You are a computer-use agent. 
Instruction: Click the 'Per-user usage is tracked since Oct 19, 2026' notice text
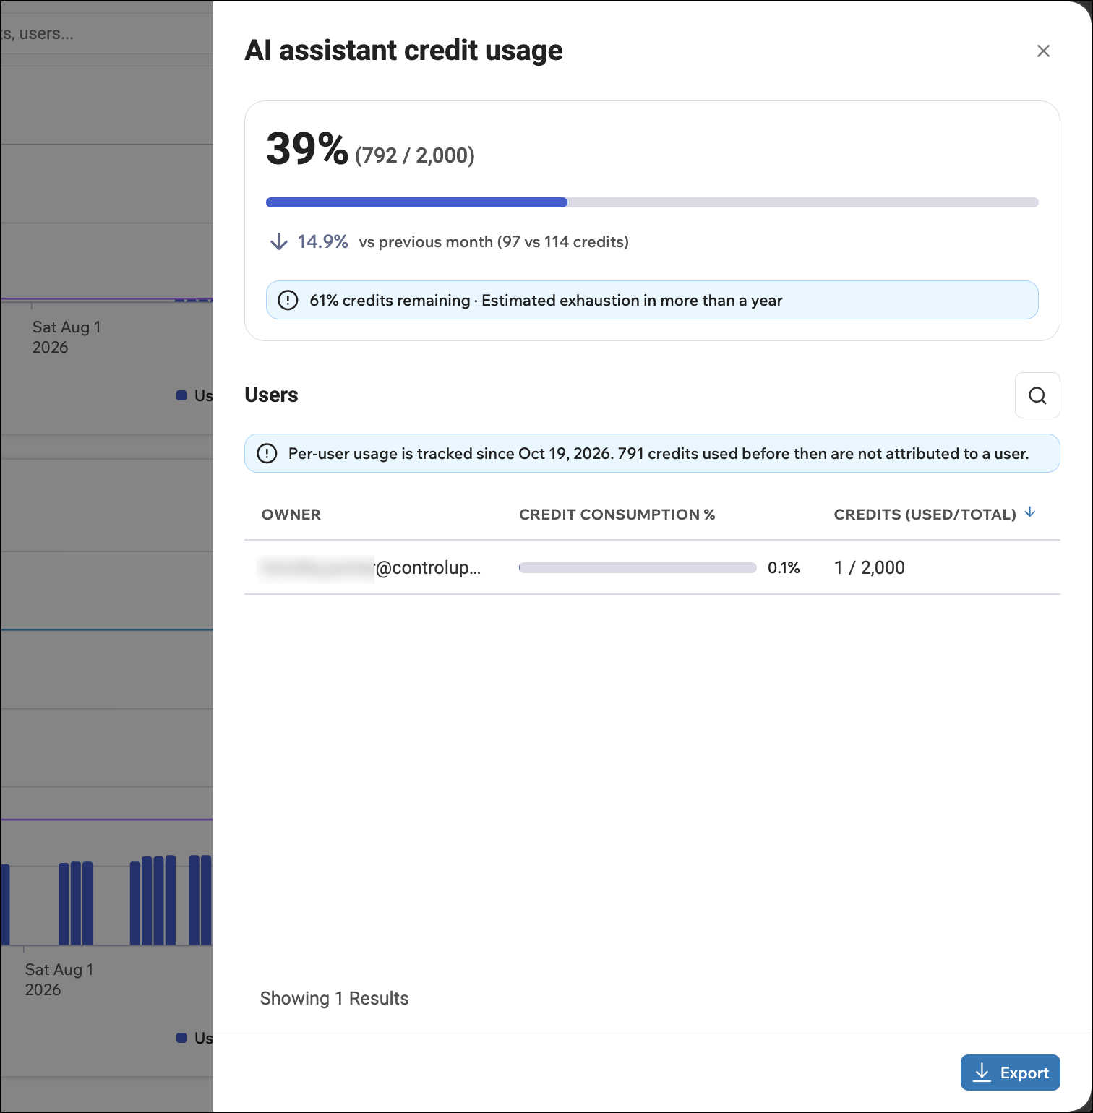tap(658, 454)
